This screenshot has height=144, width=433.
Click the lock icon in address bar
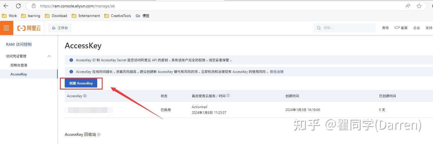34,6
